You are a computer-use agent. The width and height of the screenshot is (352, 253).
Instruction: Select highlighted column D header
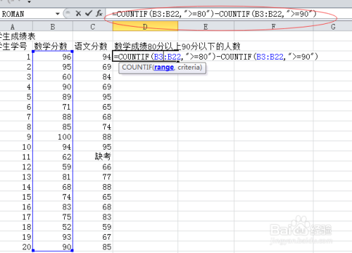coord(145,26)
